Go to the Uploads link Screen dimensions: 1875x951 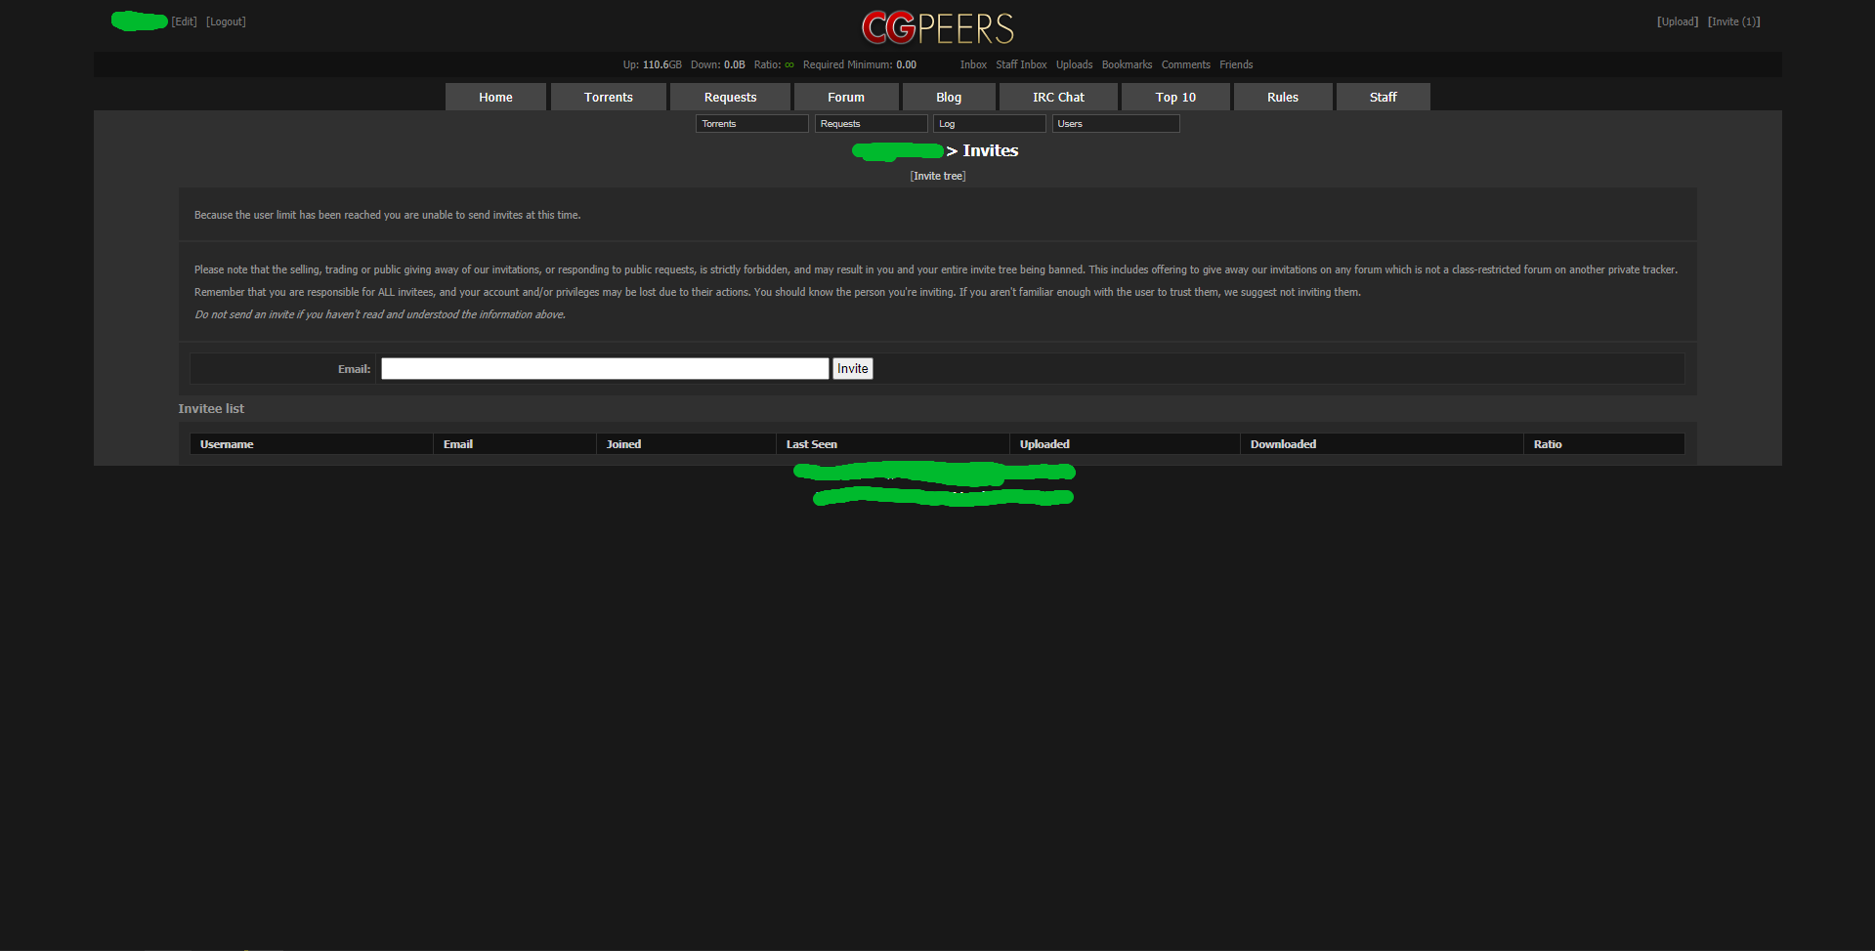click(x=1074, y=64)
